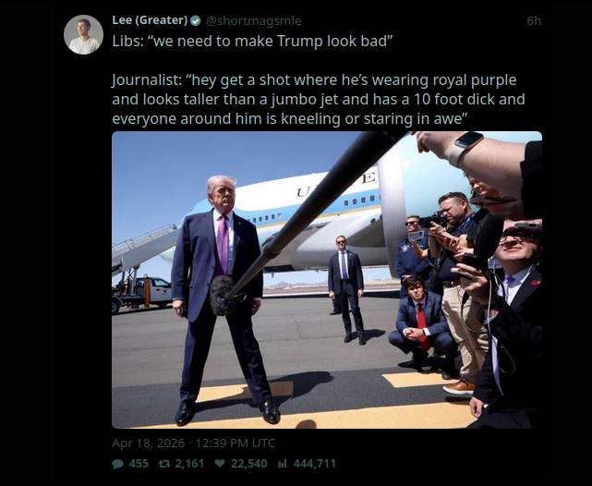592x486 pixels.
Task: Open the attached photo in viewer
Action: click(x=327, y=280)
